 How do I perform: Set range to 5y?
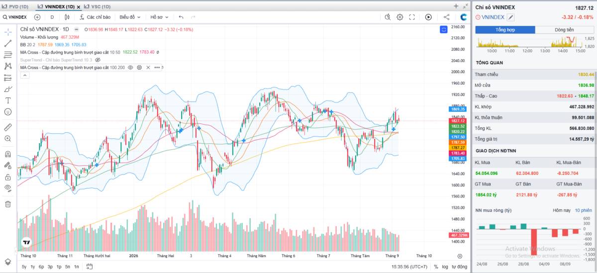click(24, 267)
